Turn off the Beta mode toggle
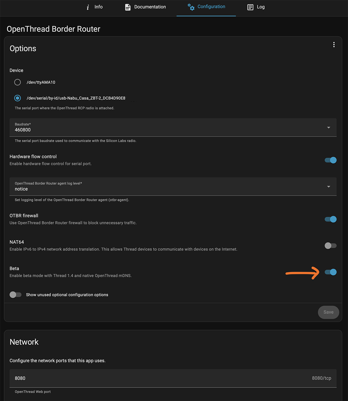Screen dimensions: 348x401 click(x=330, y=272)
